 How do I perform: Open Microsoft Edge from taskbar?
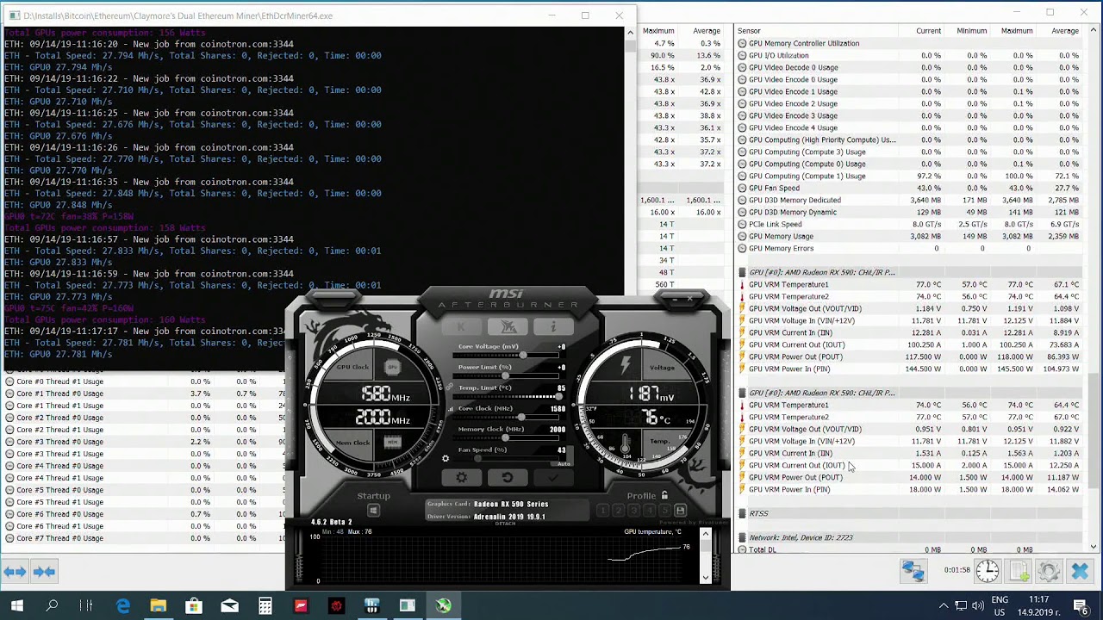pos(123,606)
